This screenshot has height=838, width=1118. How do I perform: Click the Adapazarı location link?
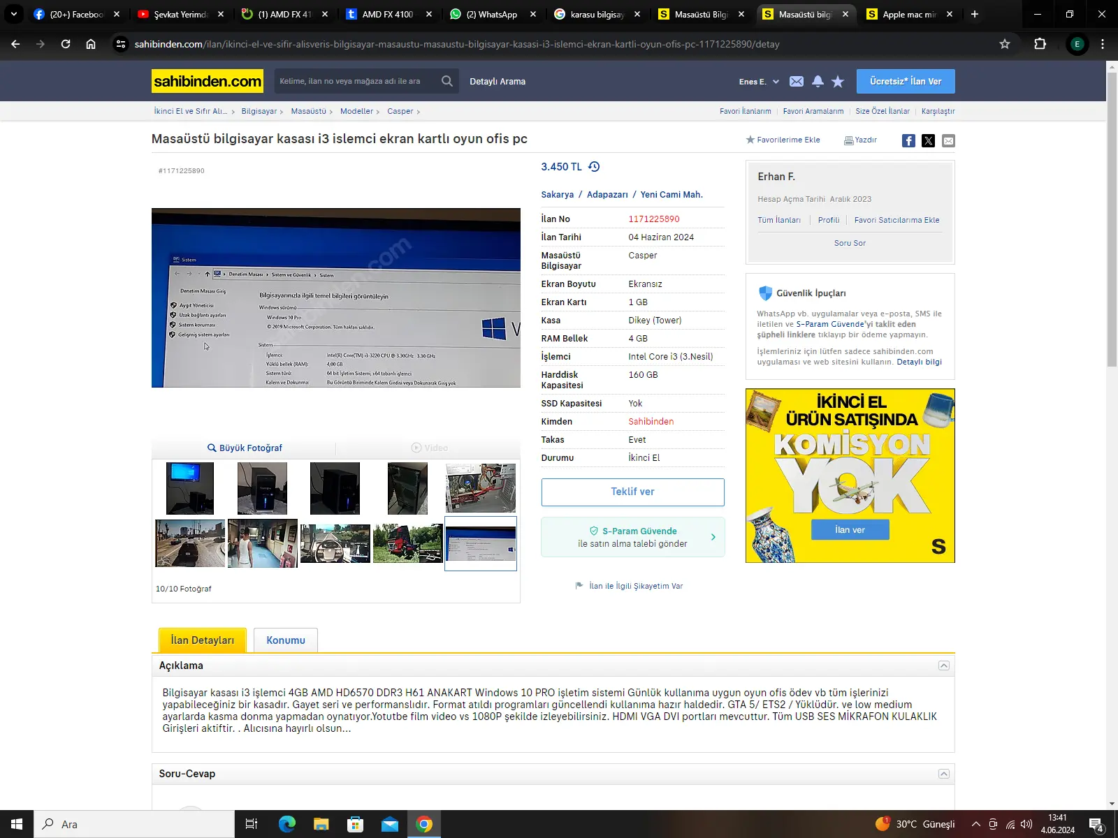(607, 195)
